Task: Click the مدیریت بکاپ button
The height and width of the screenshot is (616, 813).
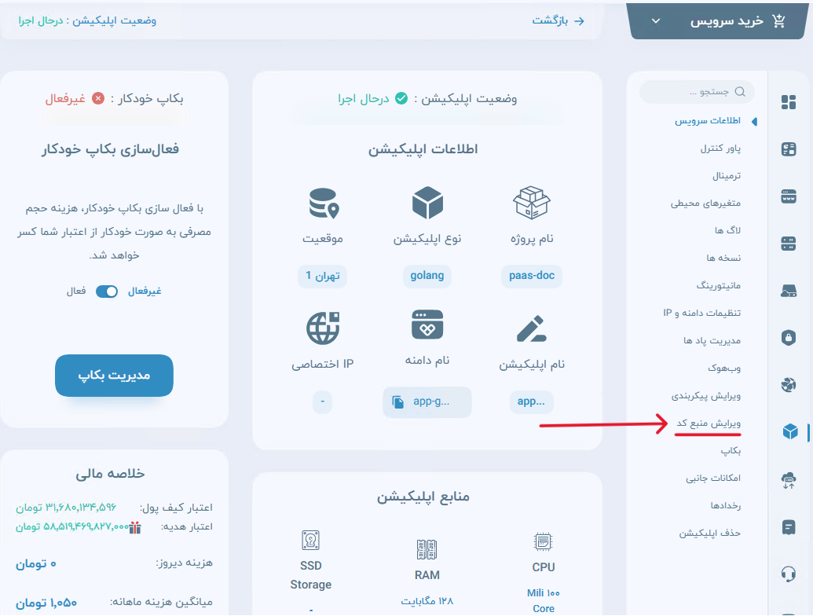Action: click(114, 376)
